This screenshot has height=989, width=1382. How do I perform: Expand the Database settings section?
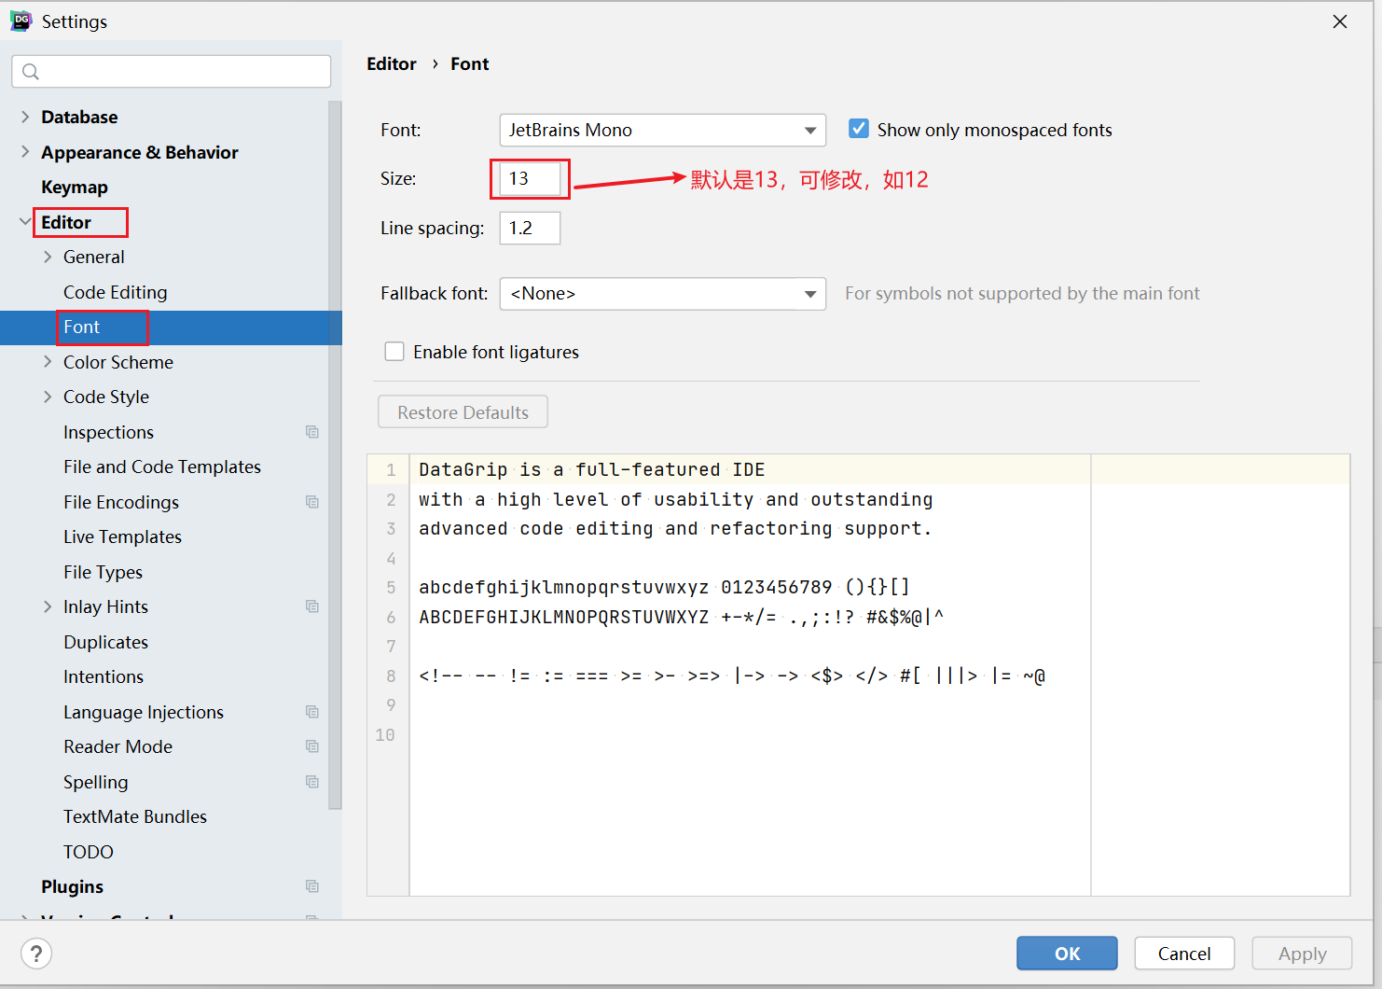coord(25,117)
